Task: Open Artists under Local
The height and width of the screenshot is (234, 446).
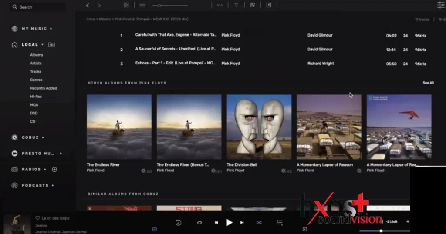Action: click(x=36, y=63)
